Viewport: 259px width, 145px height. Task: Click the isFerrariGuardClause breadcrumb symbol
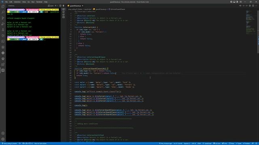(x=117, y=9)
